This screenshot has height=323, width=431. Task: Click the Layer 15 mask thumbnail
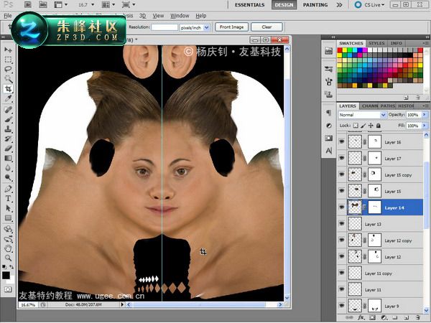[x=374, y=191]
